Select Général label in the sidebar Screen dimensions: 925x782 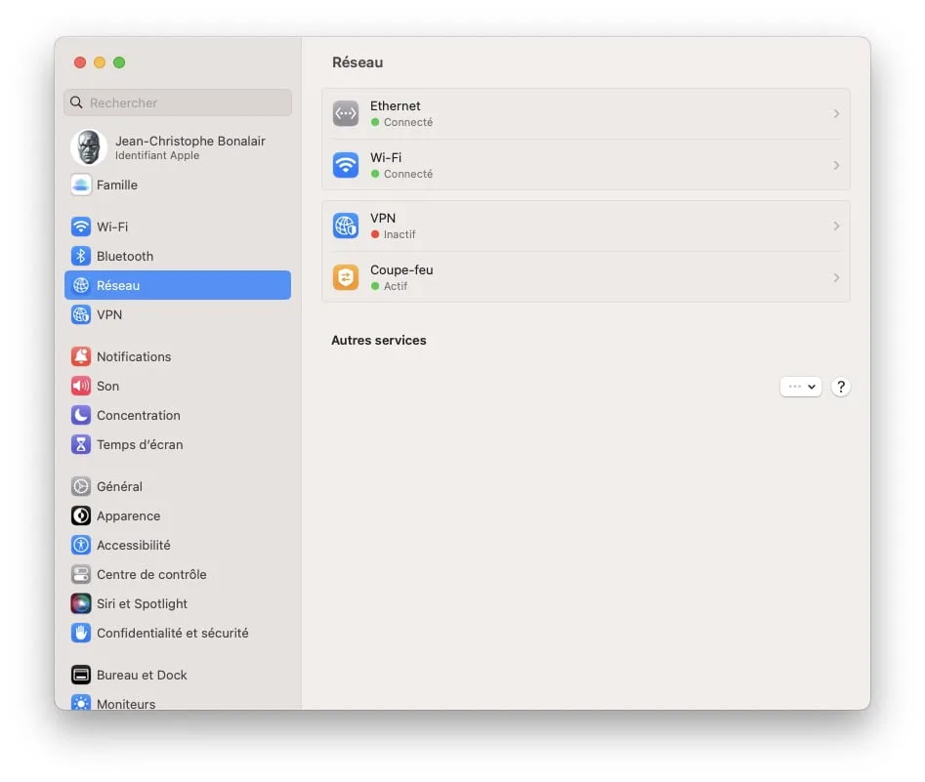pyautogui.click(x=119, y=486)
